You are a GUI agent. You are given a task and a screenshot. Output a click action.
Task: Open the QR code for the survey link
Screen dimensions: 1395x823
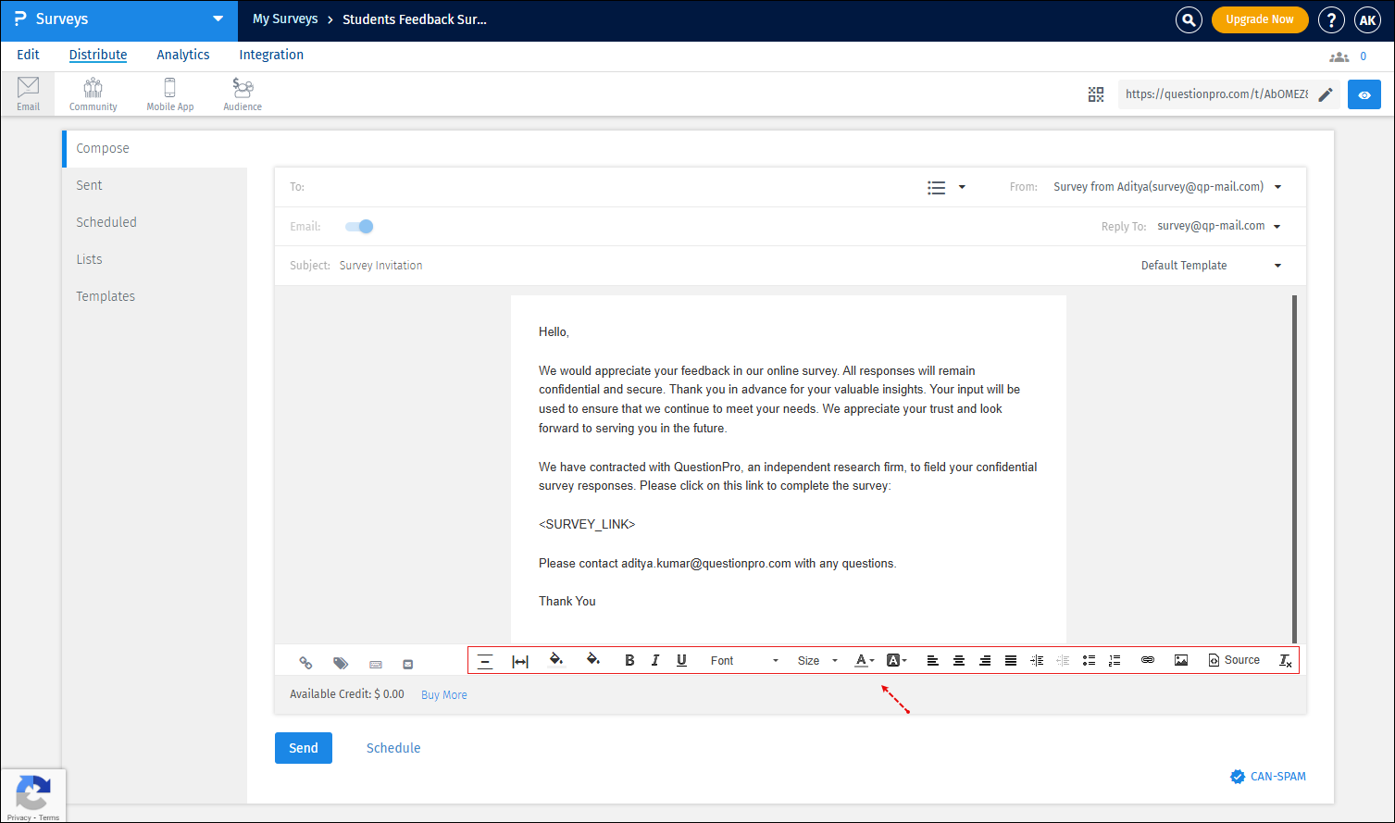[x=1096, y=94]
